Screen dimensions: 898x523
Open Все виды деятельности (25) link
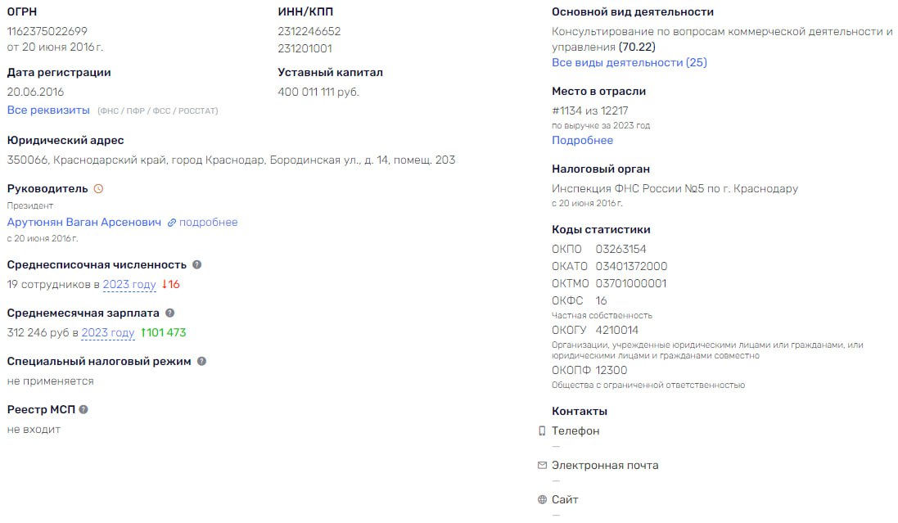[630, 62]
